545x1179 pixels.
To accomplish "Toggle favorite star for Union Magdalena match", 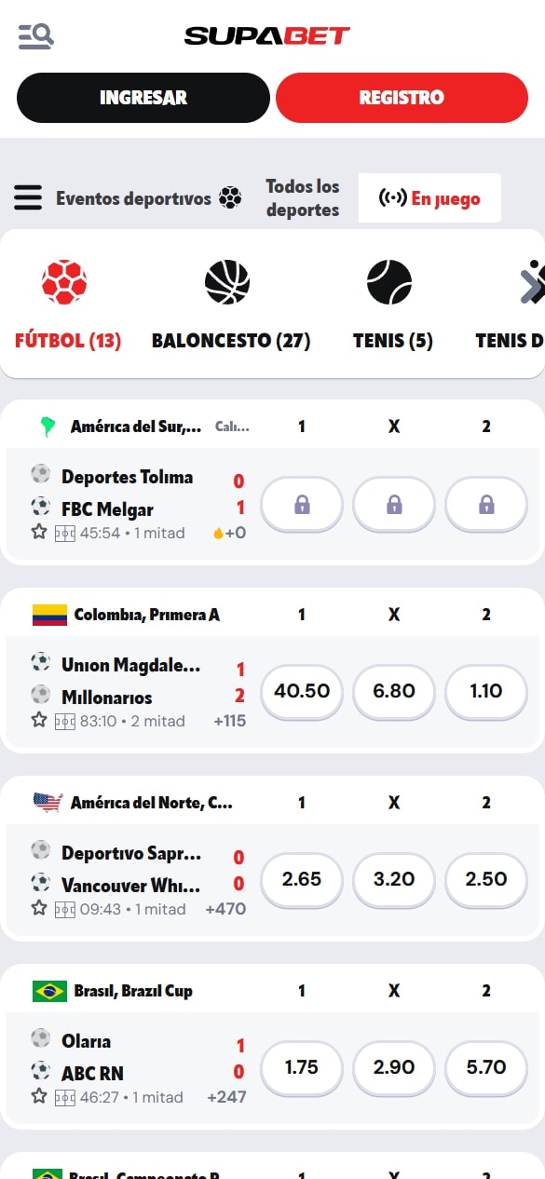I will pyautogui.click(x=39, y=720).
